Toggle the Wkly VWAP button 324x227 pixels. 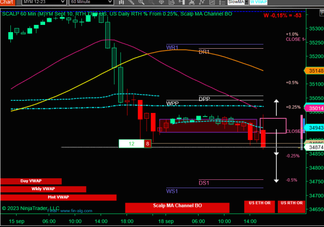pyautogui.click(x=43, y=189)
